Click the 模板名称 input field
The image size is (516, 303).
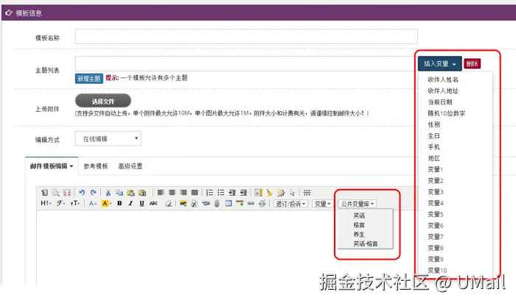point(246,37)
